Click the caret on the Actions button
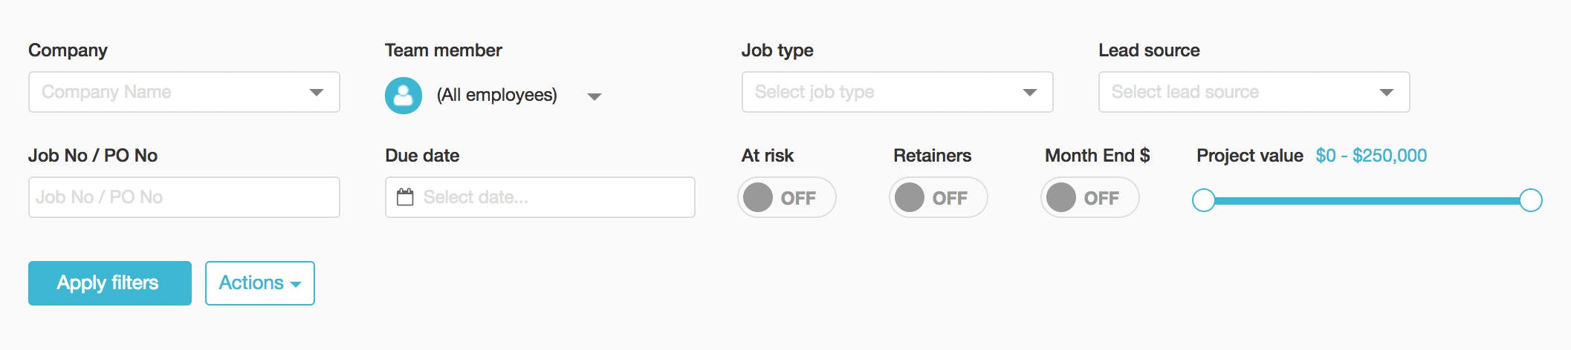The height and width of the screenshot is (350, 1571). click(296, 285)
